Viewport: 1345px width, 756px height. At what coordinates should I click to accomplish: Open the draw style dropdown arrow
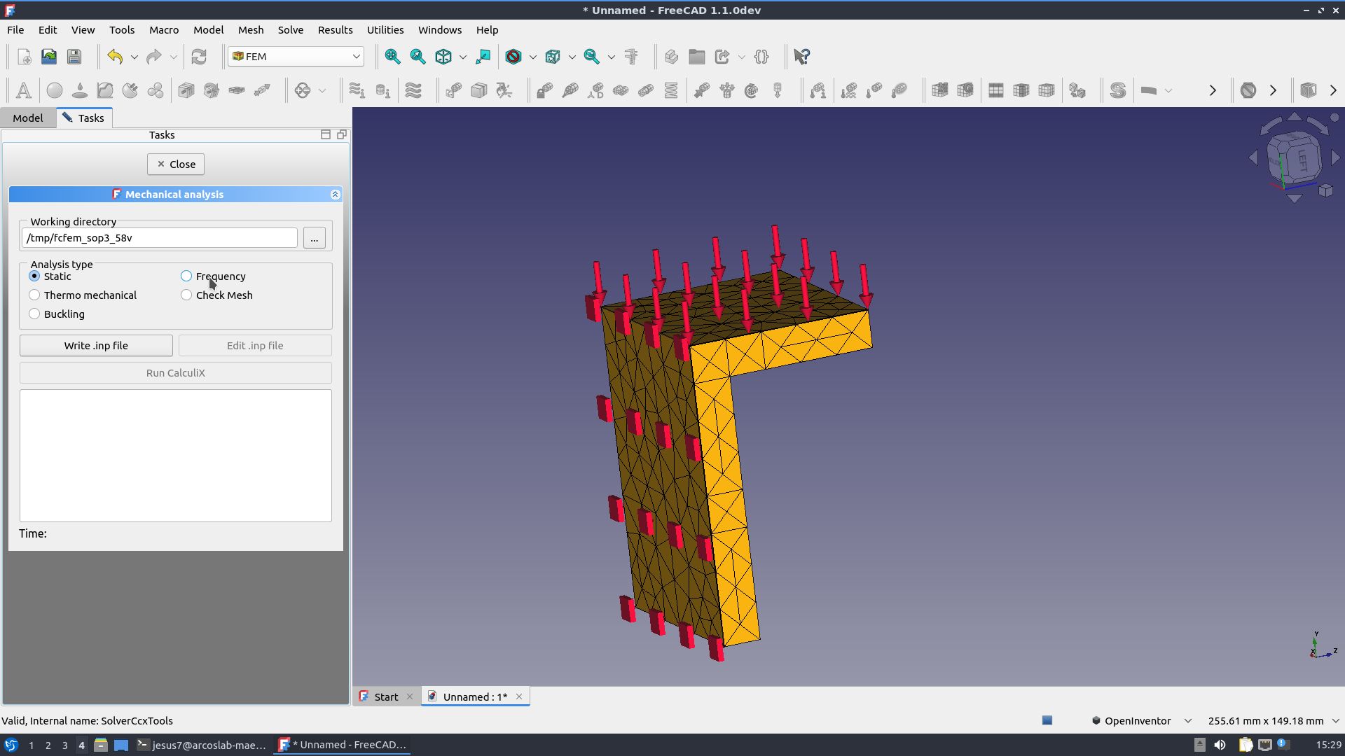point(532,57)
